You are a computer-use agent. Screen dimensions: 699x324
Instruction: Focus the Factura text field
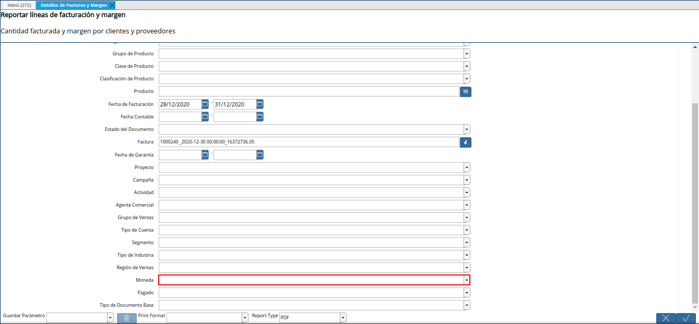309,142
